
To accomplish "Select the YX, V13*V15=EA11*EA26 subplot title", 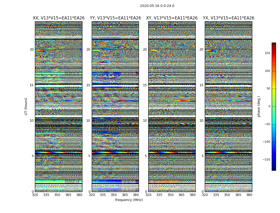I will click(228, 18).
